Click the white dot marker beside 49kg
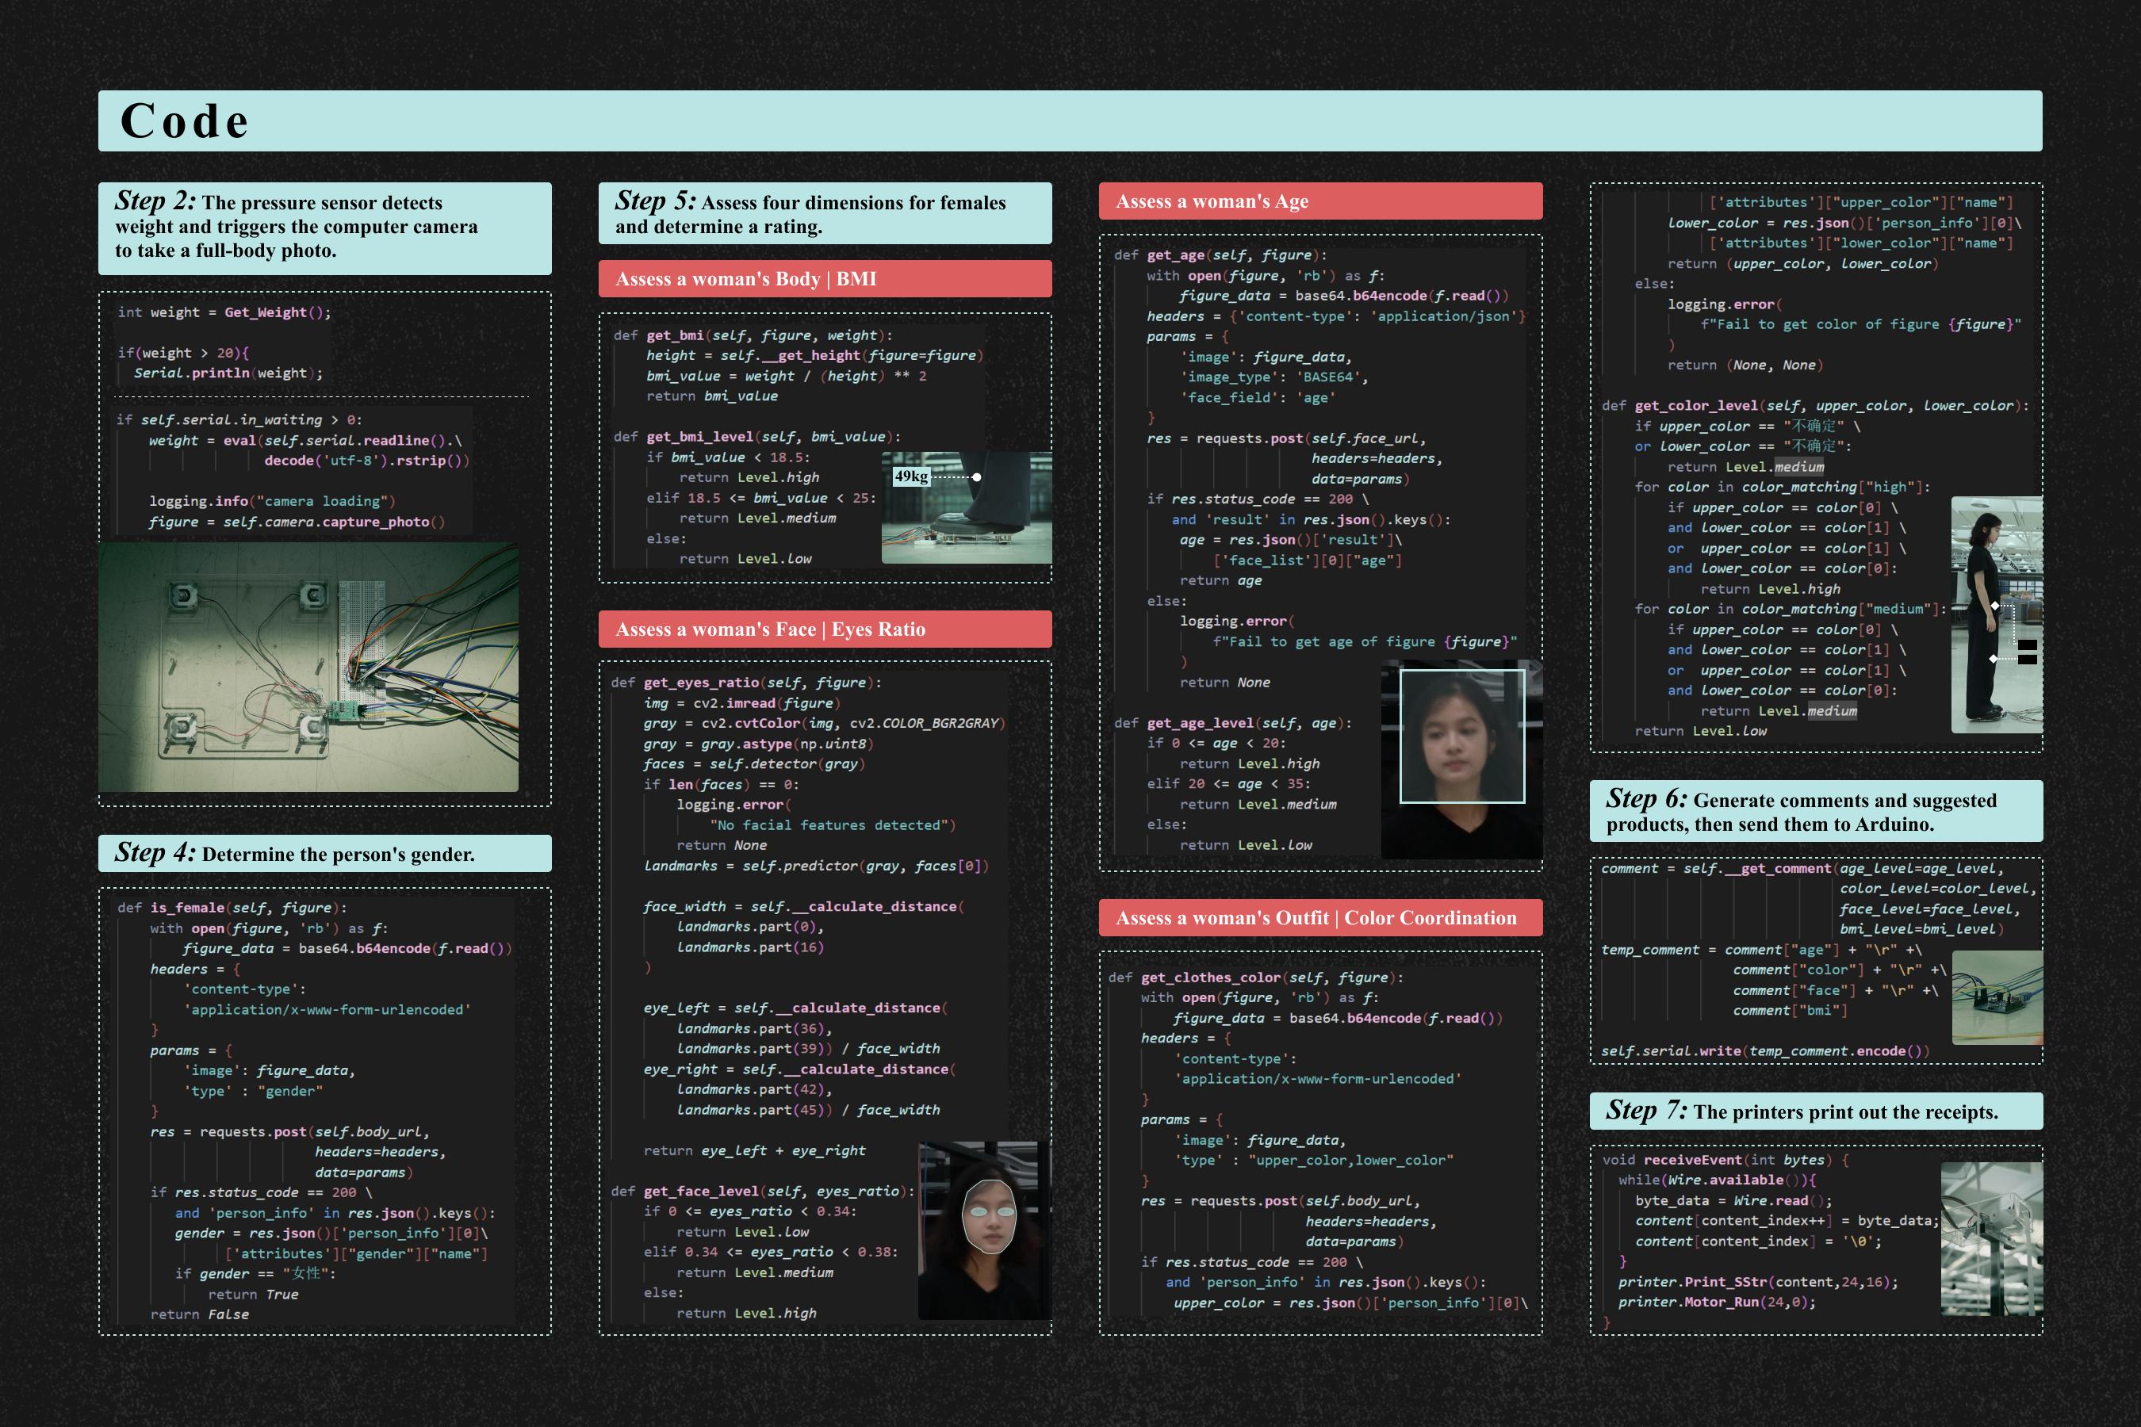The height and width of the screenshot is (1427, 2141). [977, 477]
